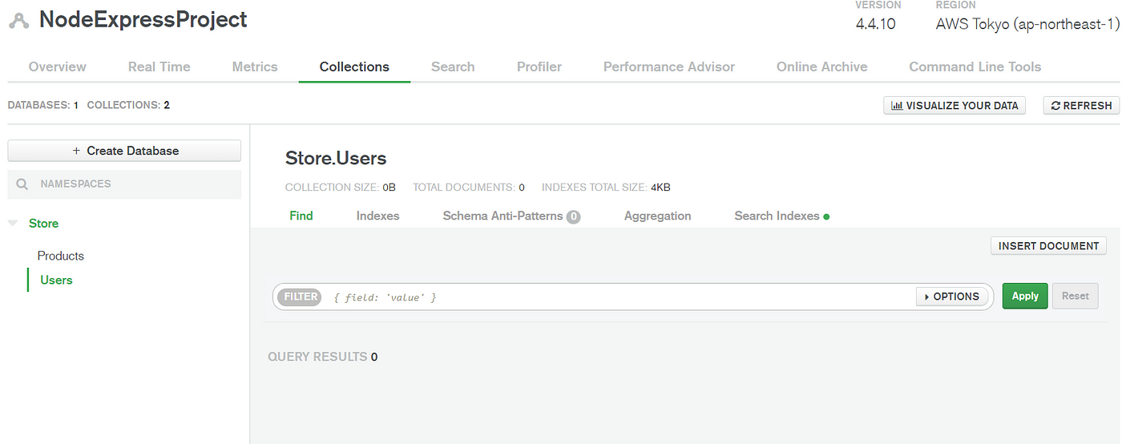Screen dimensions: 1122x444
Task: Select the Store database
Action: [x=43, y=224]
